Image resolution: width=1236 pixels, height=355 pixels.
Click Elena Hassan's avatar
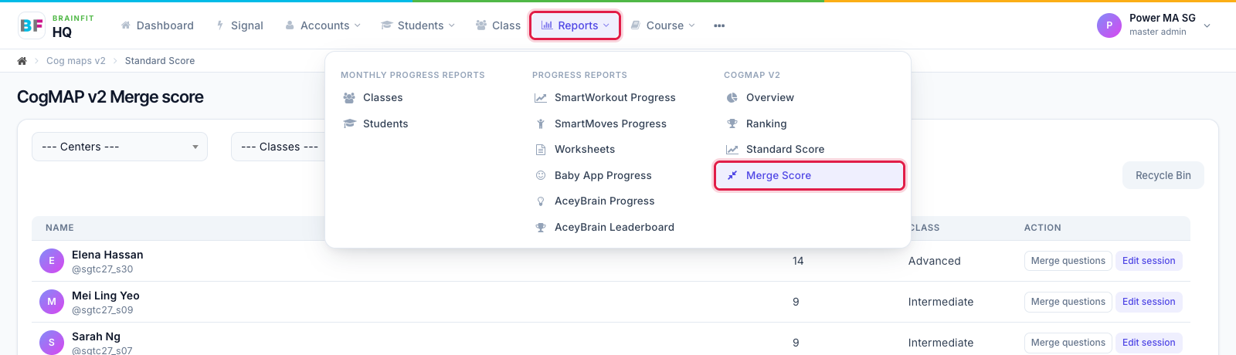(52, 261)
